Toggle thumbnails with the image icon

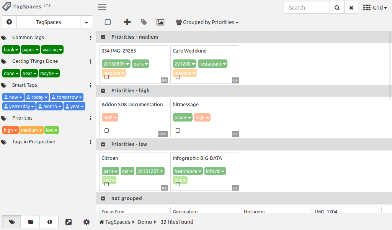[160, 22]
